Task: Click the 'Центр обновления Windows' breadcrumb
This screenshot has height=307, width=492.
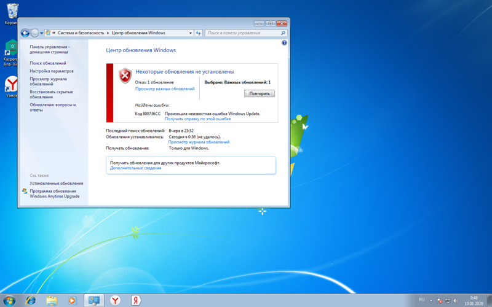Action: (138, 33)
